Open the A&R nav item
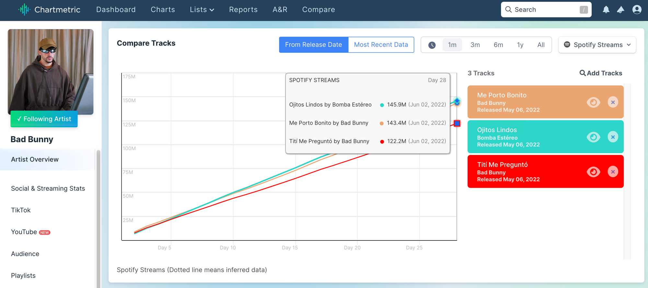This screenshot has width=648, height=288. point(280,10)
